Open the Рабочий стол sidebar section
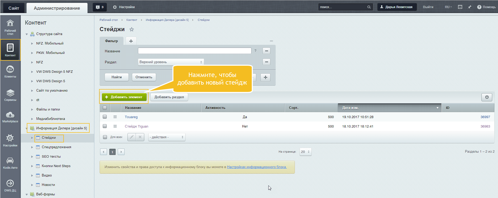Image resolution: width=498 pixels, height=198 pixels. pyautogui.click(x=10, y=27)
